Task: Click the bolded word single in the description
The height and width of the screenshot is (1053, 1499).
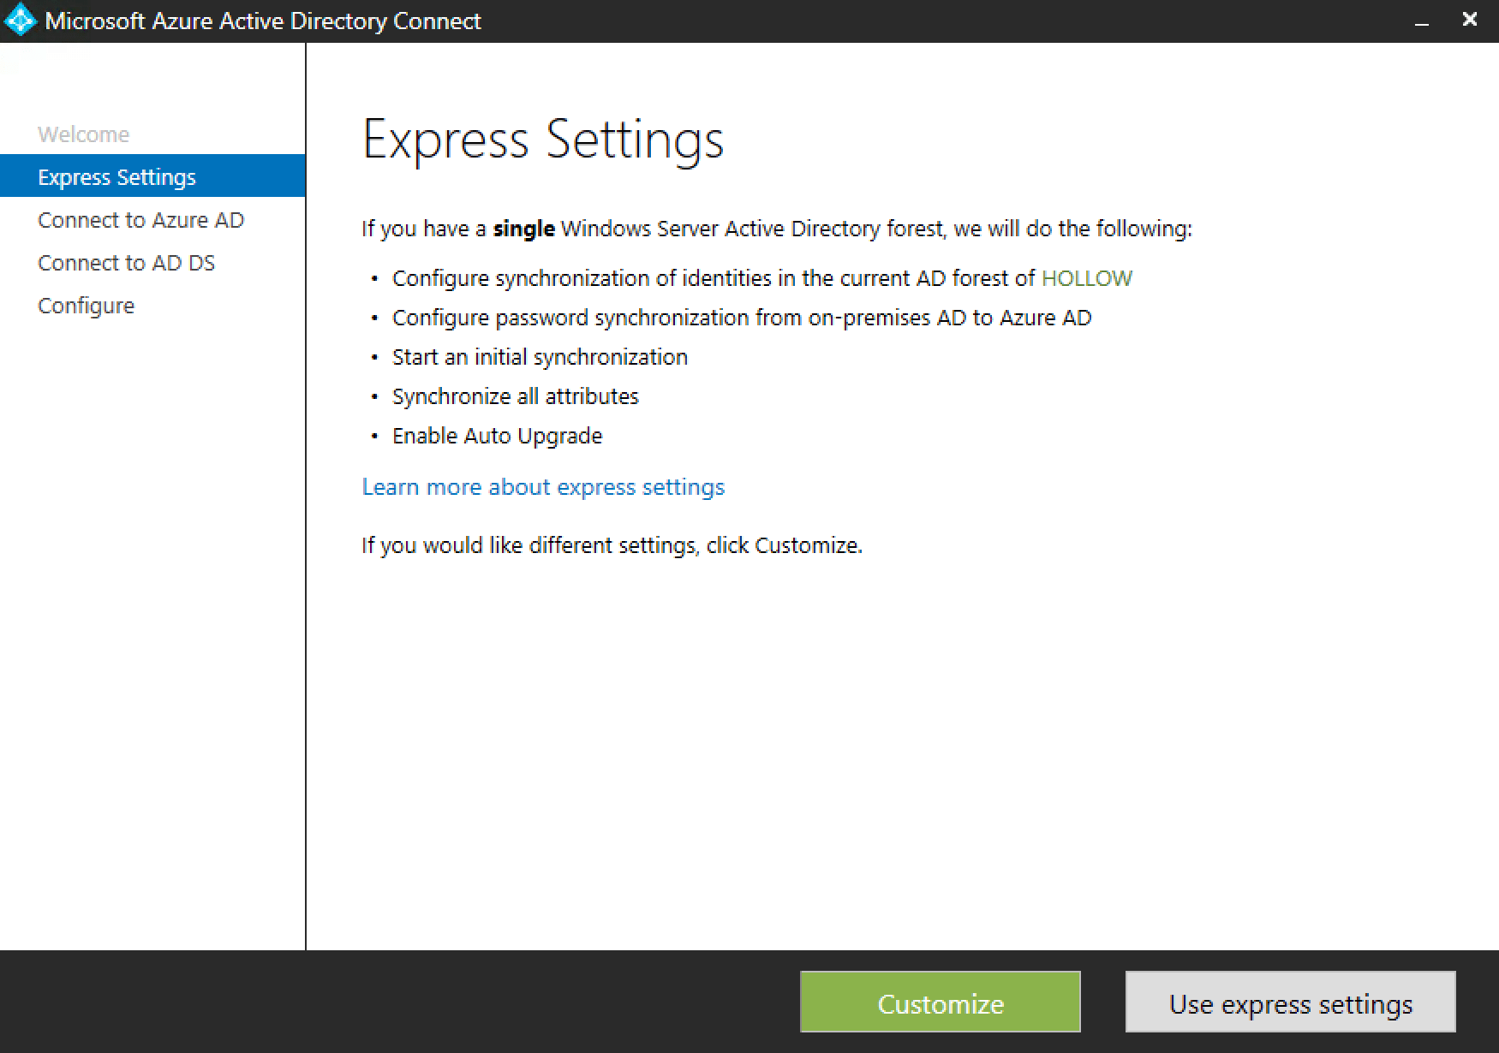Action: [x=523, y=229]
